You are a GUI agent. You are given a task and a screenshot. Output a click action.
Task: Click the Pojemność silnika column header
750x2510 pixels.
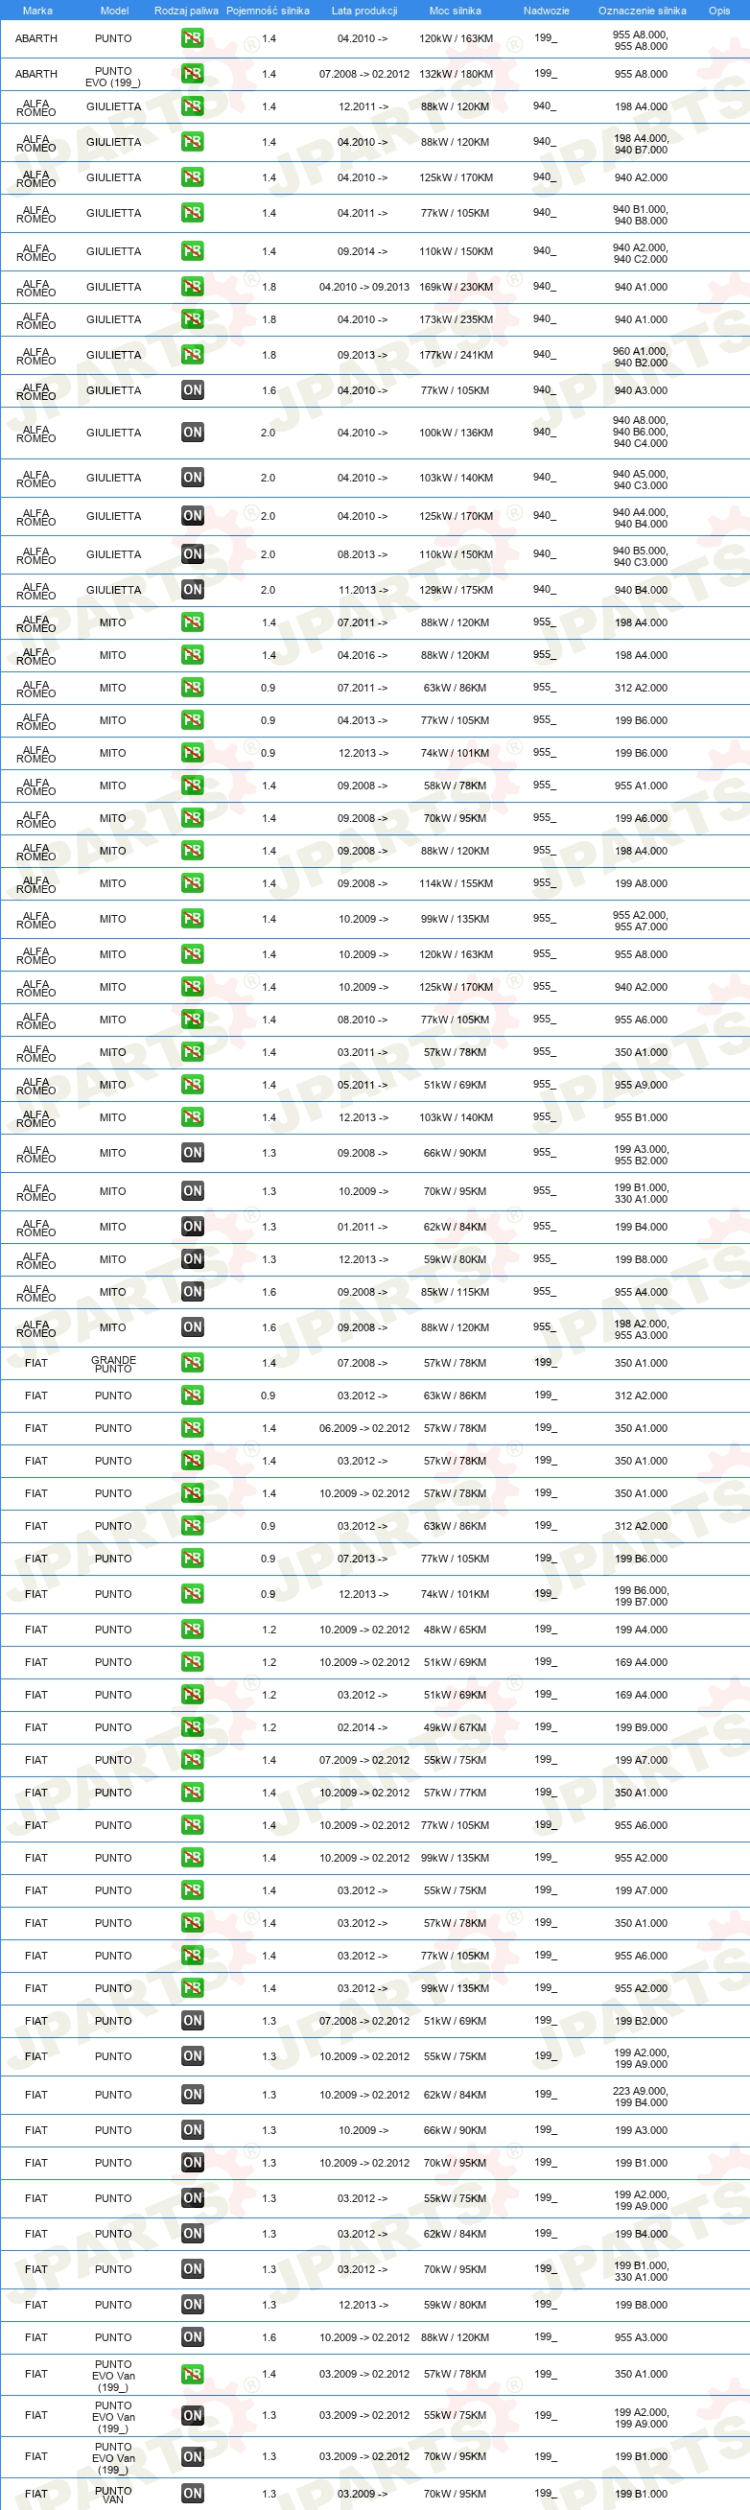tap(268, 11)
